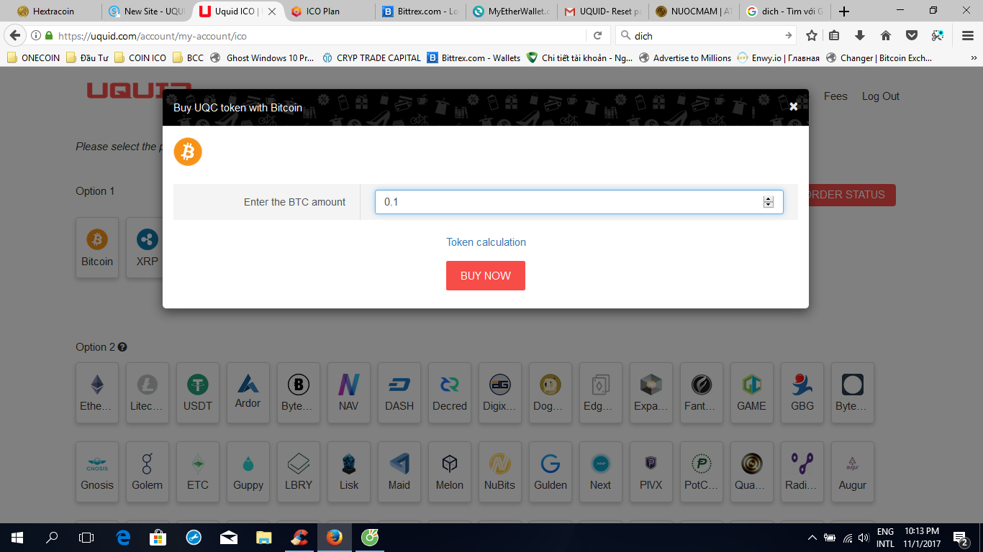Select the Decred coin tile
This screenshot has width=983, height=552.
coord(450,392)
